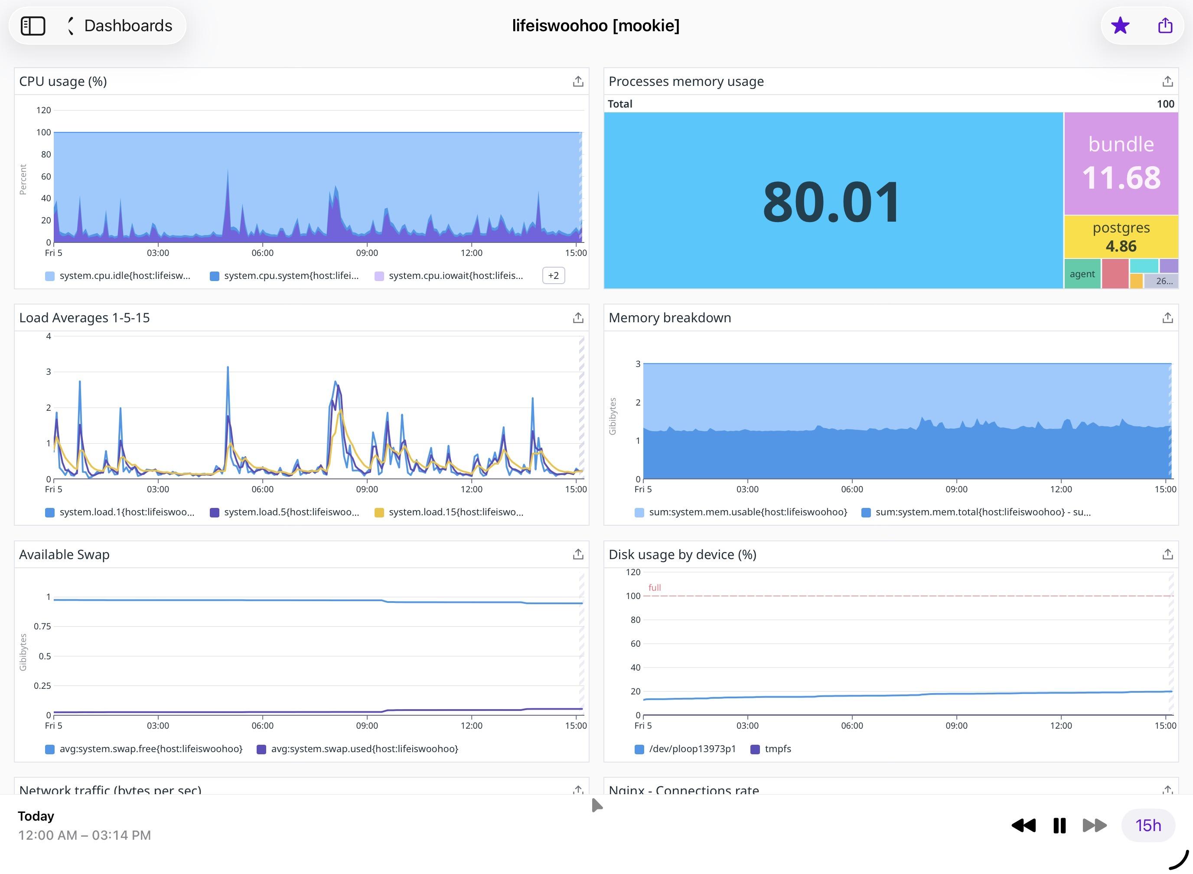Export the Processes memory usage widget
Image resolution: width=1193 pixels, height=874 pixels.
tap(1167, 82)
